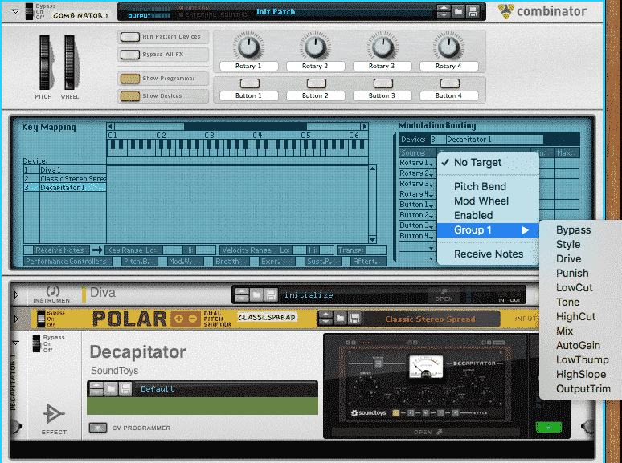Click the Polar minus button icon

point(192,319)
